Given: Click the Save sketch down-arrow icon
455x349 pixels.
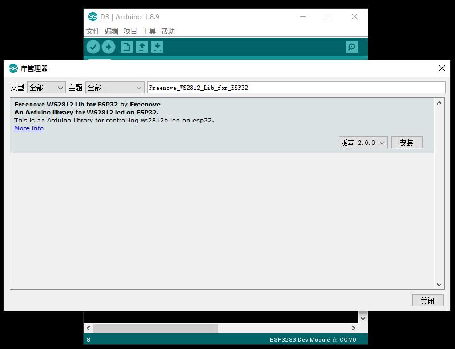Looking at the screenshot, I should (x=157, y=47).
